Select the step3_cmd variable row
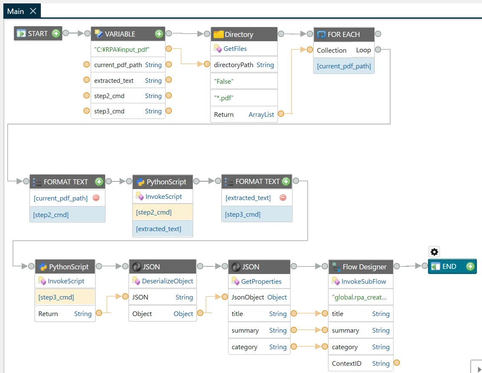Viewport: 482px width, 373px height. pos(128,111)
